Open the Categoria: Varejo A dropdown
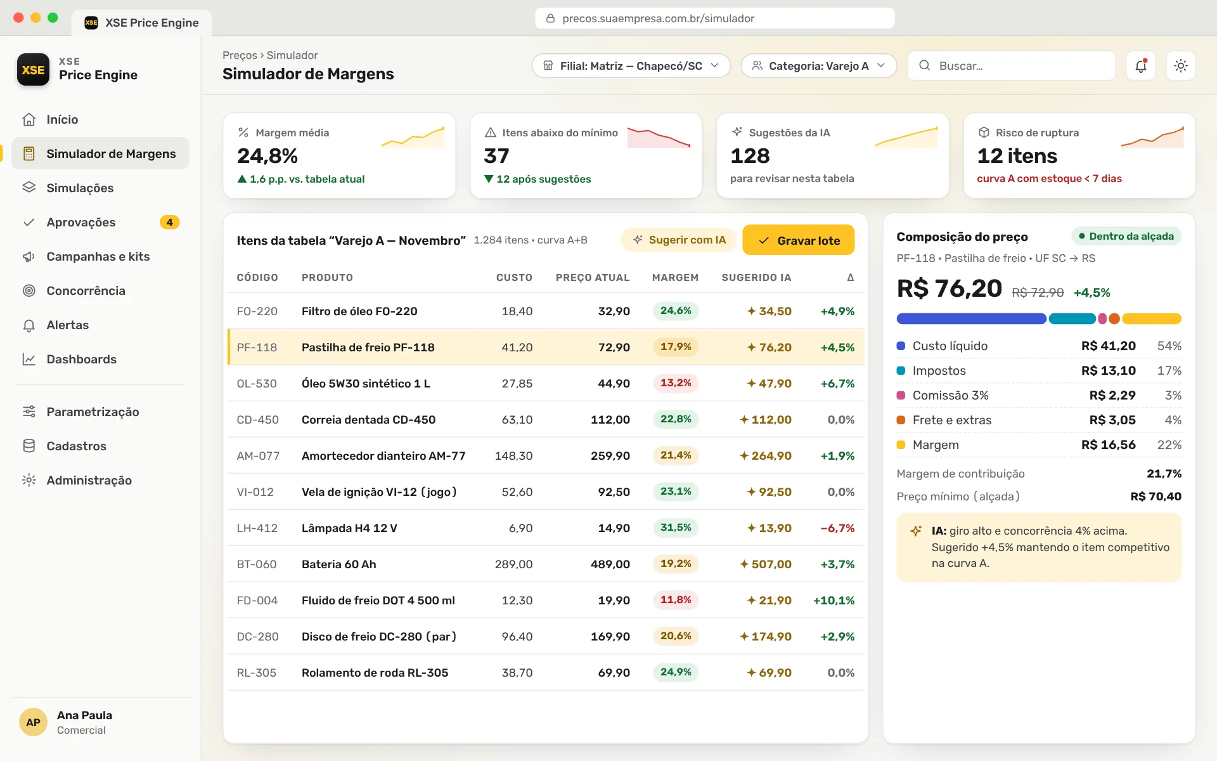The width and height of the screenshot is (1217, 761). (818, 65)
